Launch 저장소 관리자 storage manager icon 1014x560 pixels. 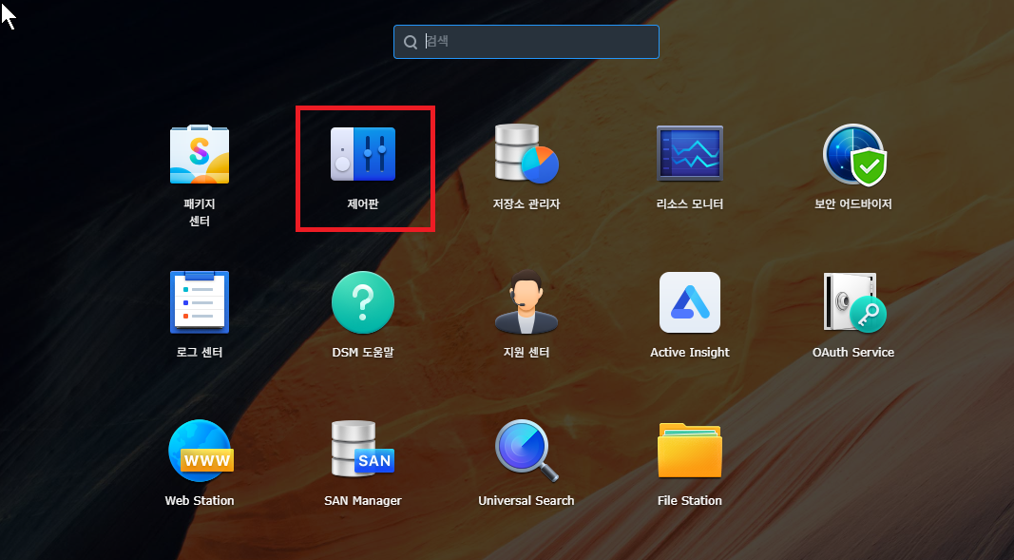coord(526,154)
